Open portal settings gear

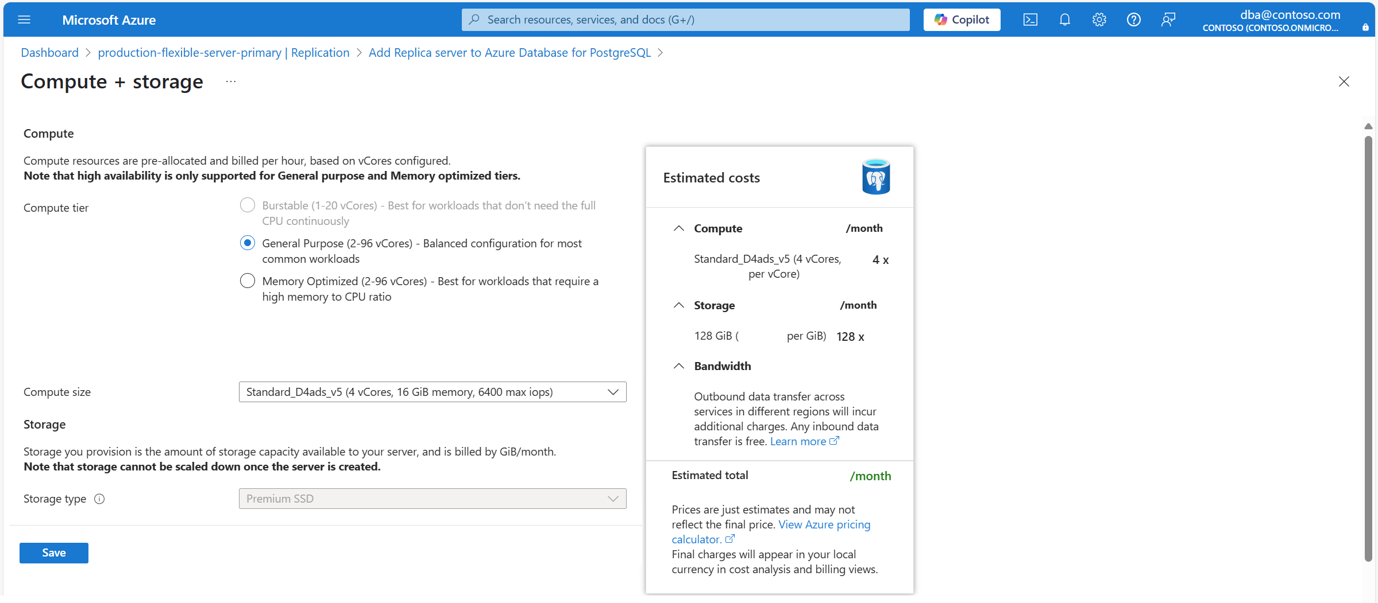point(1099,20)
